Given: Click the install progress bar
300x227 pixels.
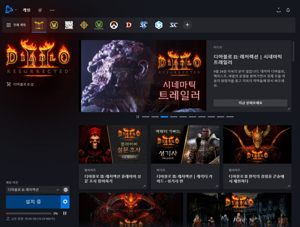Looking at the screenshot, I should coord(29,213).
